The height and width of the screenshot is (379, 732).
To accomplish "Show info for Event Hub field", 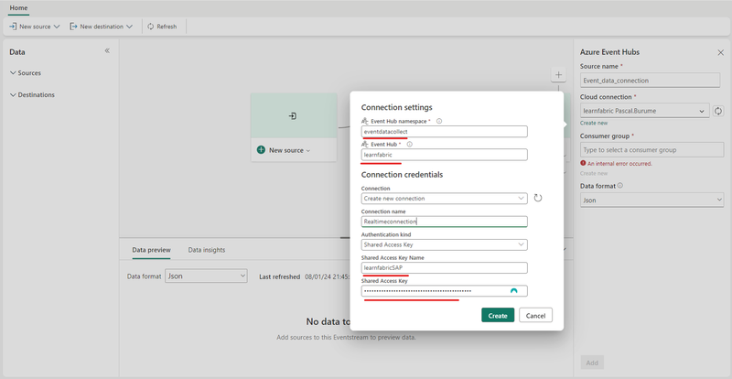I will tap(409, 145).
